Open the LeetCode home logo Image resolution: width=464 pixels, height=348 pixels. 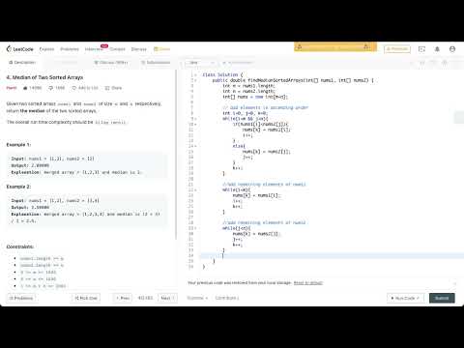click(20, 49)
